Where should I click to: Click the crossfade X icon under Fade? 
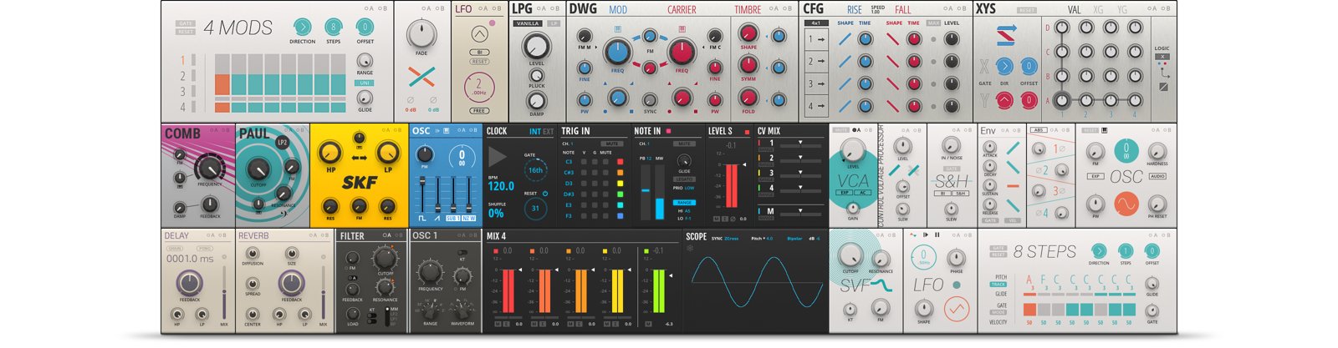point(421,78)
